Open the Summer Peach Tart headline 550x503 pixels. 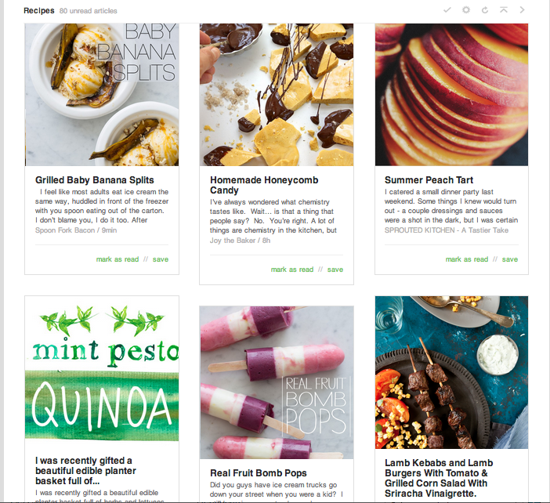pos(429,180)
